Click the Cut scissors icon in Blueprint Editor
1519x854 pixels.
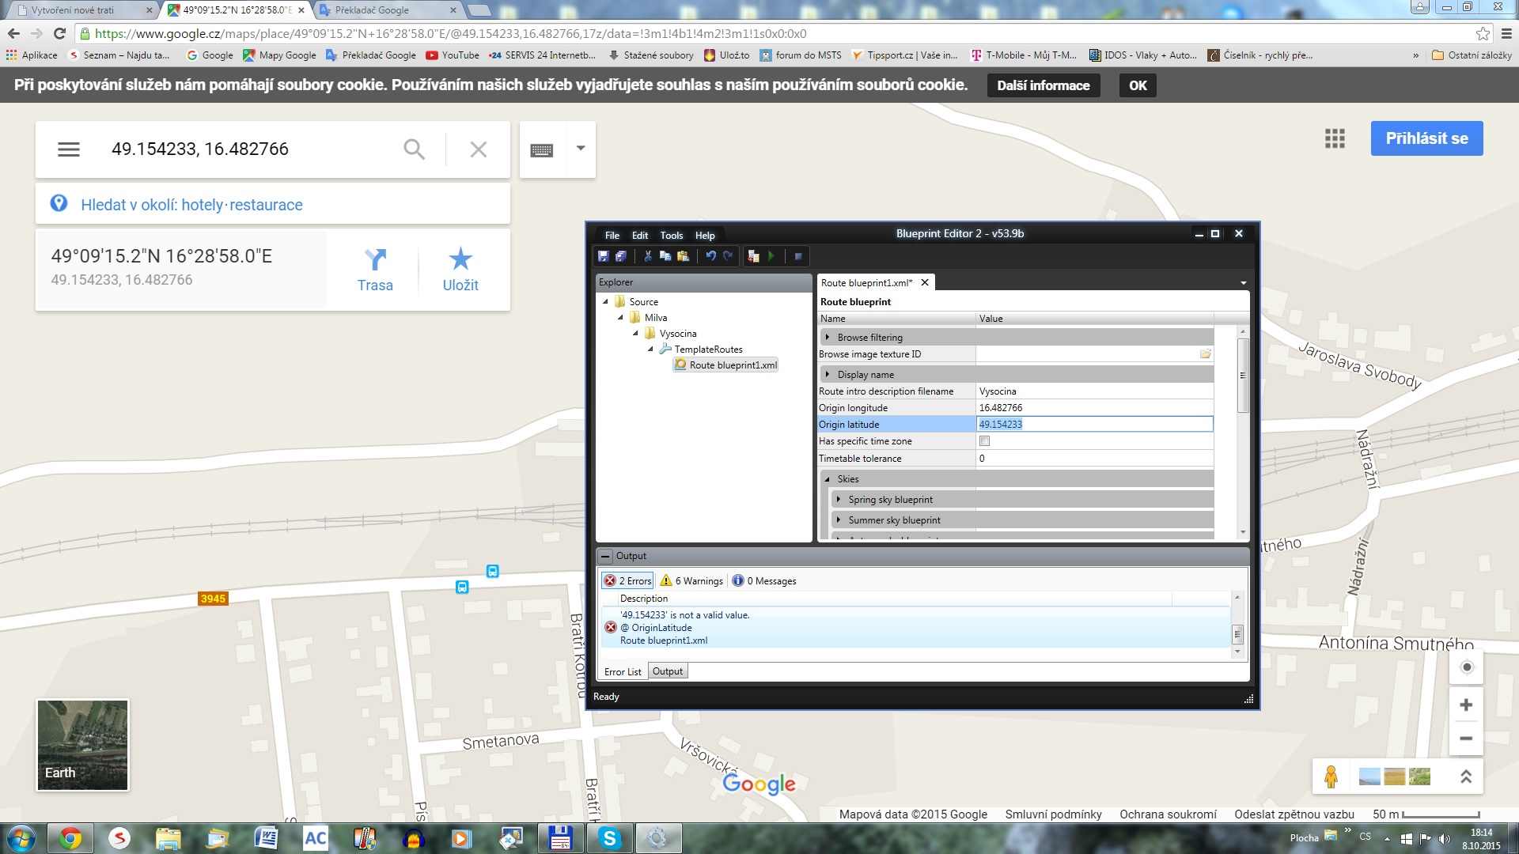pos(648,256)
